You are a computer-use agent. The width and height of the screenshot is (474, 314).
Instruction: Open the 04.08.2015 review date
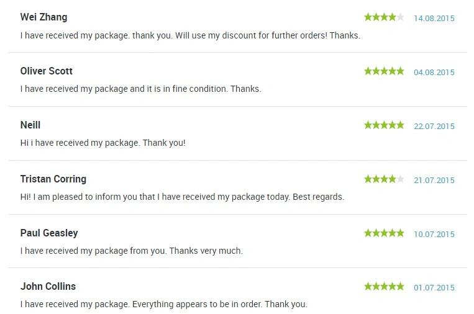(x=434, y=73)
